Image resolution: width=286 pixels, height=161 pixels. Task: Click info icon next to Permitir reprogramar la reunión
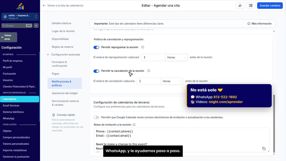click(x=143, y=47)
